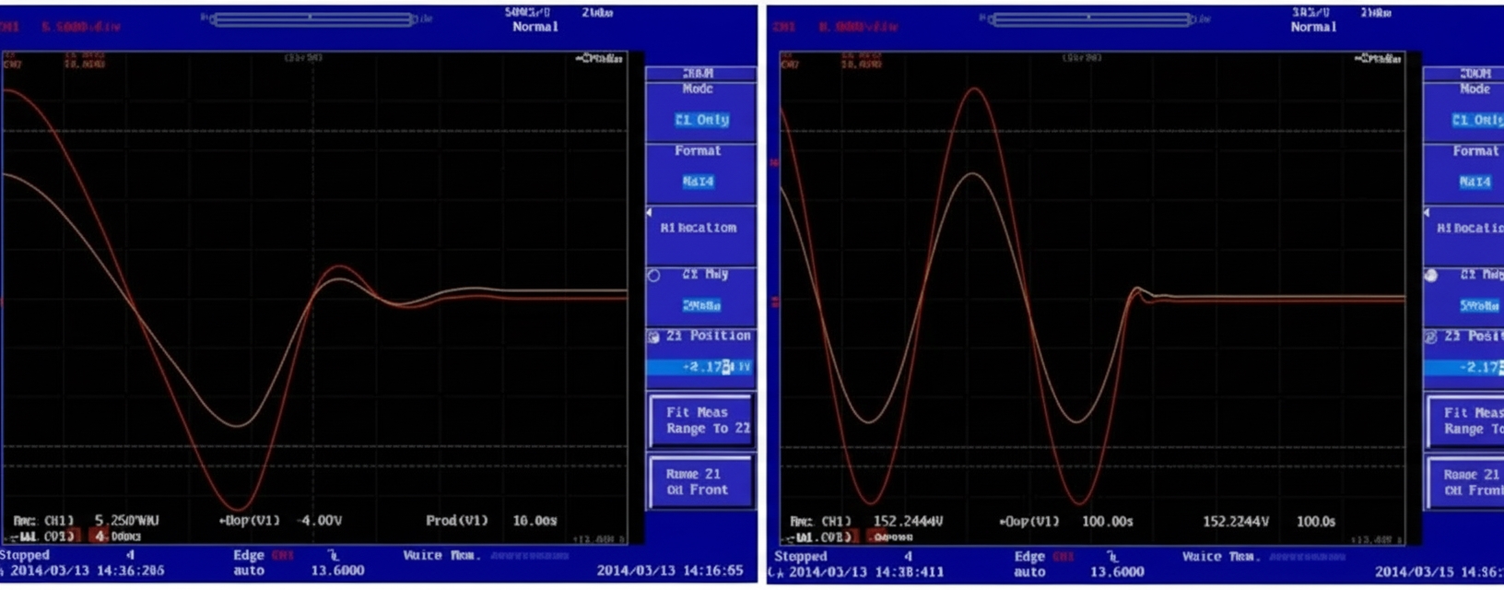
Task: Click the 152.2244V value on right scope
Action: click(1235, 522)
